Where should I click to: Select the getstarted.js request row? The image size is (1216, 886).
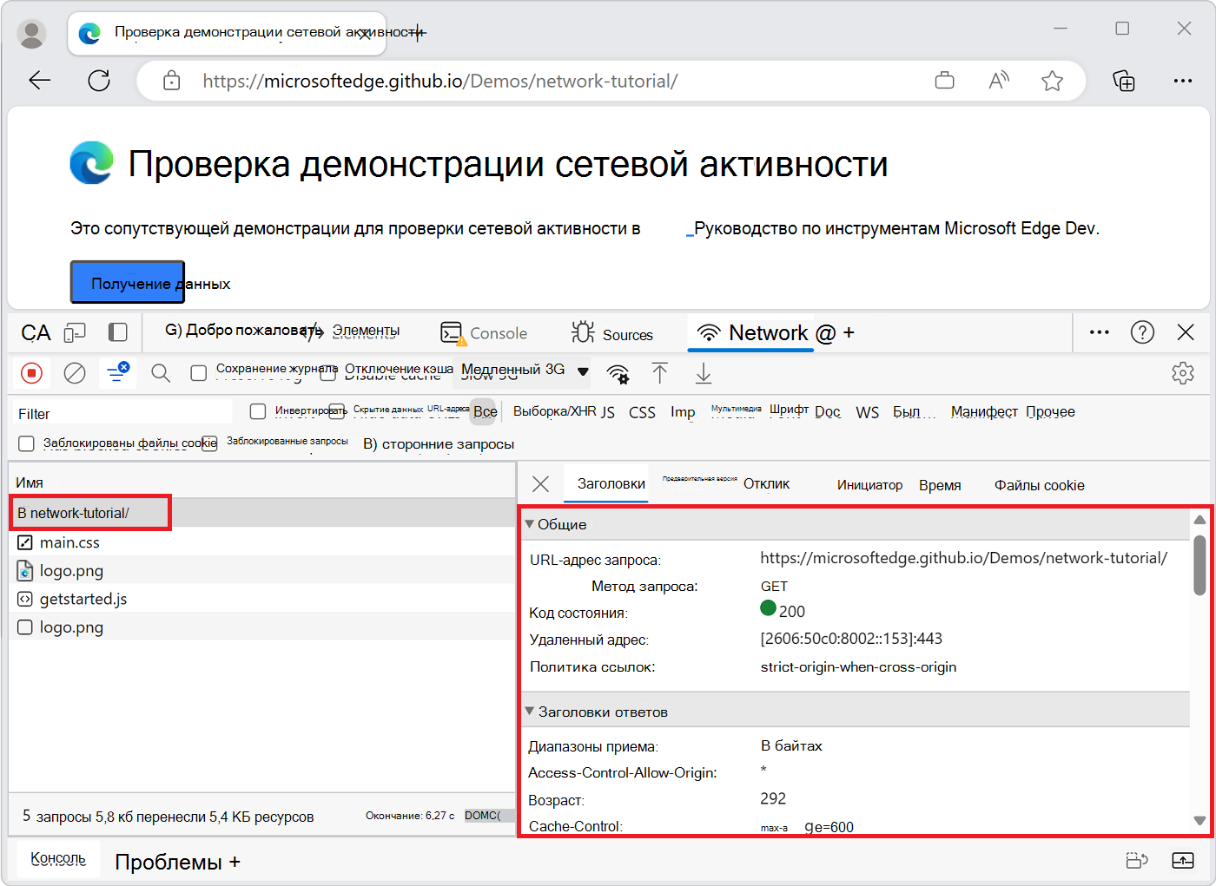[262, 599]
